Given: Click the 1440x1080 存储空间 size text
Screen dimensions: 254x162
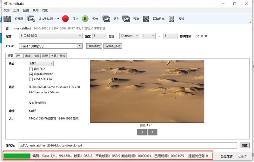Looking at the screenshot, I should (x=54, y=118).
